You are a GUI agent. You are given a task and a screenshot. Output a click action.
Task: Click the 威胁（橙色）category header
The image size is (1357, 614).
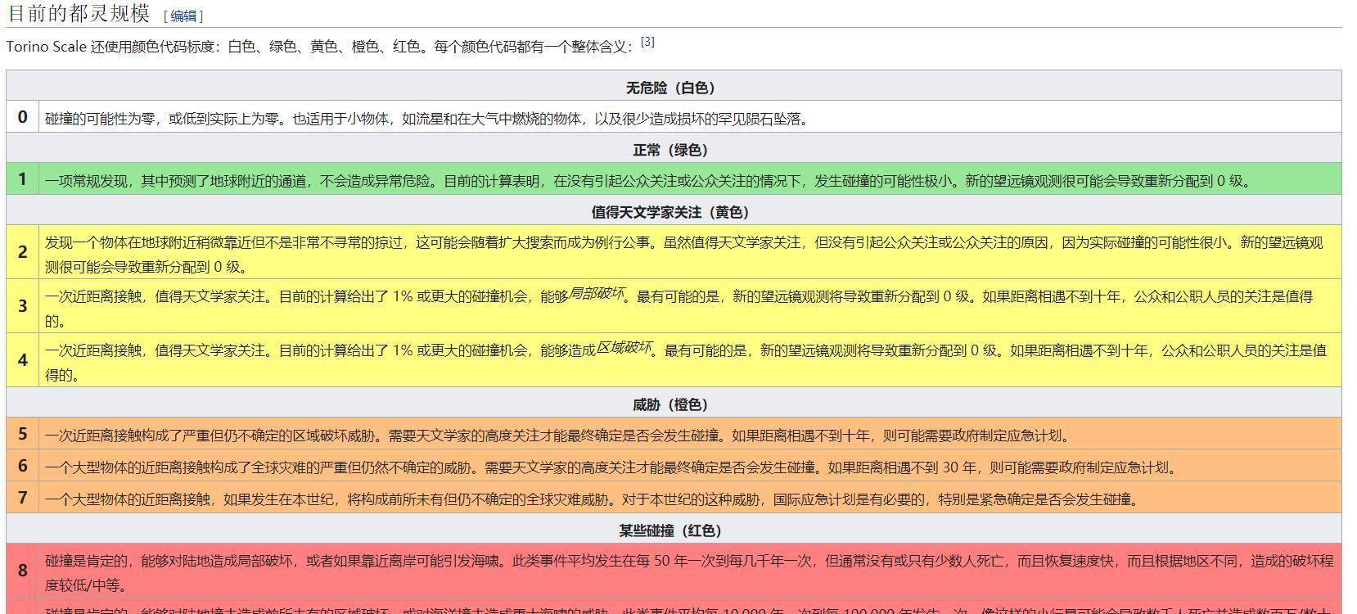pyautogui.click(x=670, y=404)
